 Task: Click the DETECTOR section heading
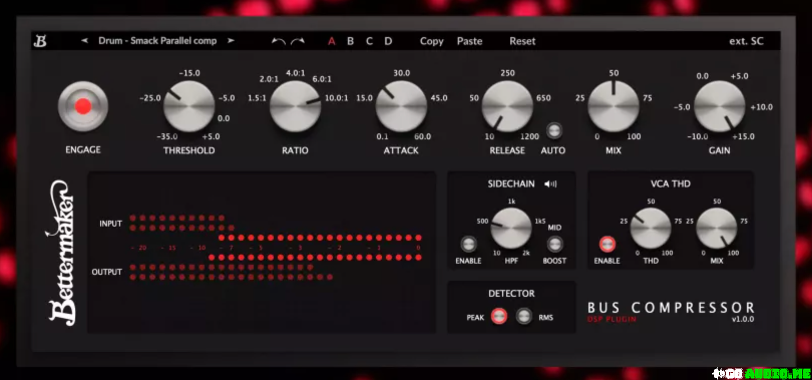click(x=511, y=293)
